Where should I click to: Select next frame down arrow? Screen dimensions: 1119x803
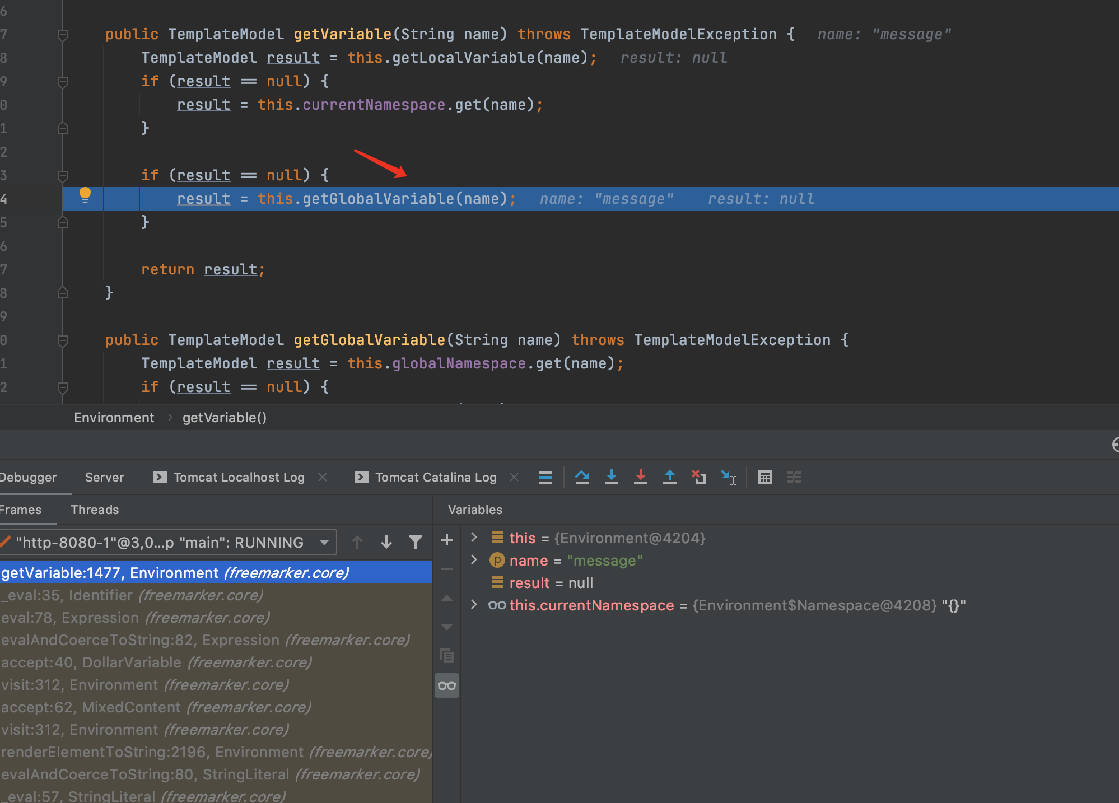tap(386, 542)
